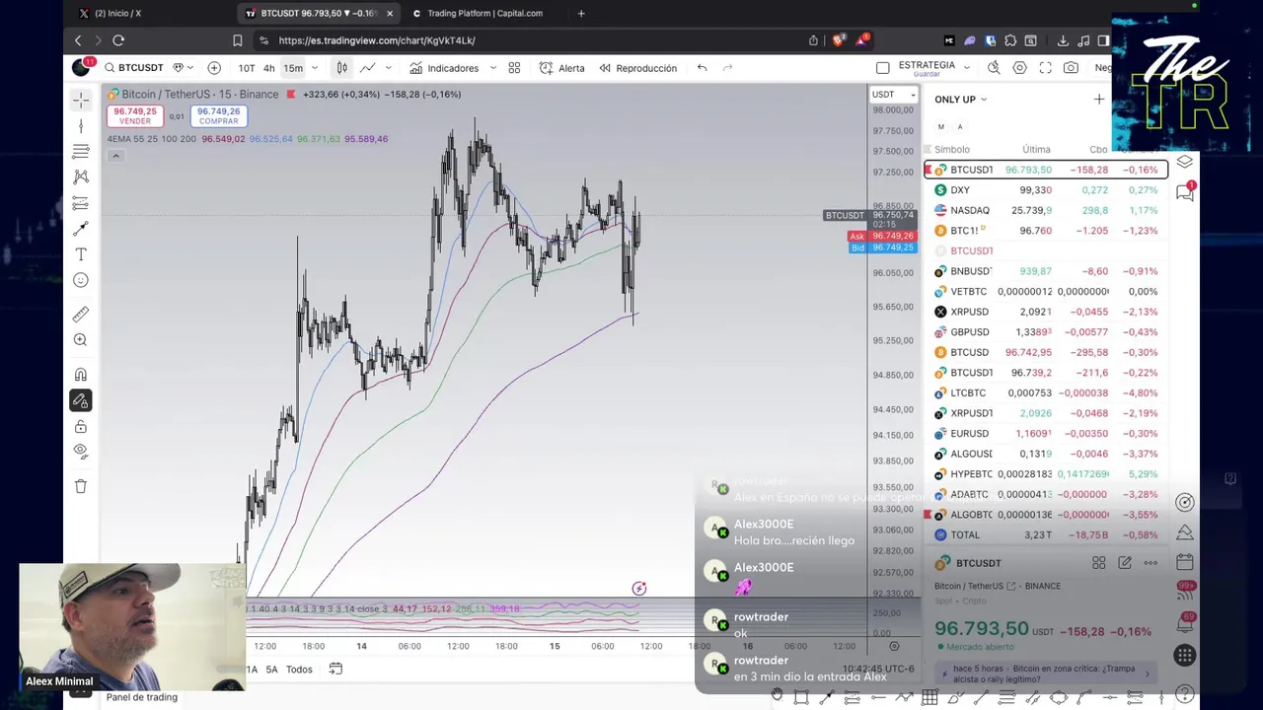Open three-dot menu in BTCUSDT details
This screenshot has width=1263, height=710.
(1151, 563)
